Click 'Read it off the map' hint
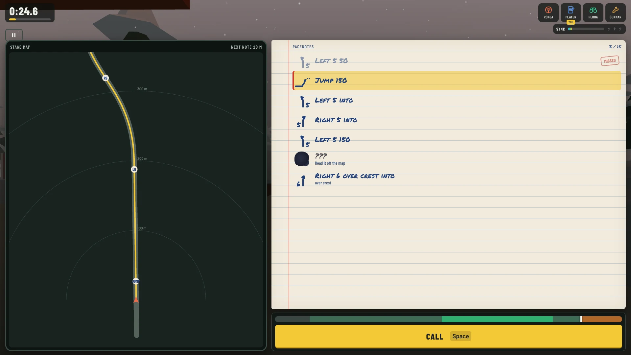The height and width of the screenshot is (355, 631). pos(330,163)
